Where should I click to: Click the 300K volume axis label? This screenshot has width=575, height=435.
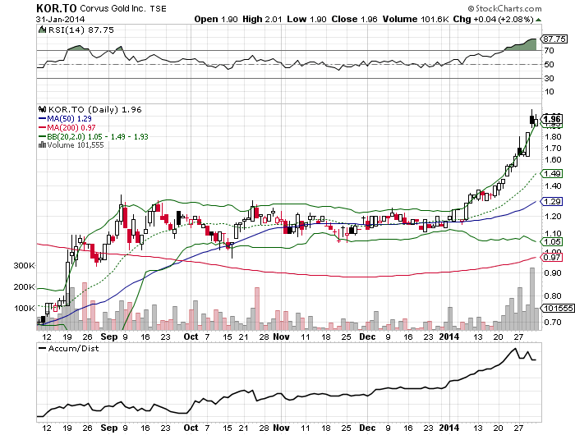(24, 266)
